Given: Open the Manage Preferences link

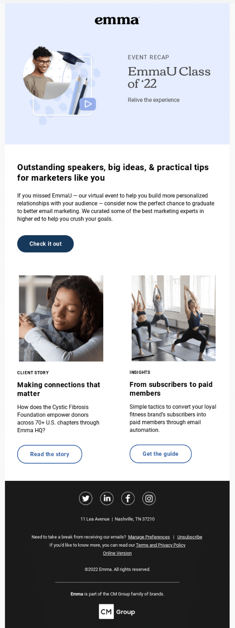Looking at the screenshot, I should 149,537.
